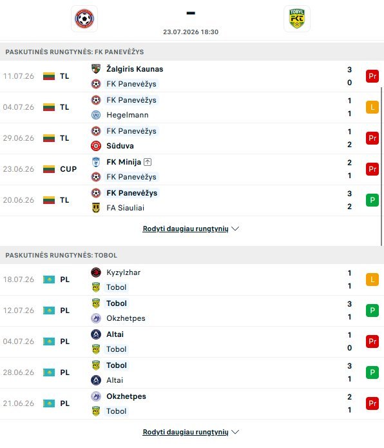Click Rodyti daugiau rungtynių link under Panevėžys
The height and width of the screenshot is (448, 384).
pos(186,229)
